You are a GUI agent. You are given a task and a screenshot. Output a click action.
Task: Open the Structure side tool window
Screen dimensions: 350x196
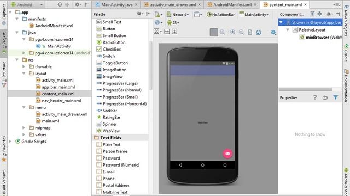4,75
